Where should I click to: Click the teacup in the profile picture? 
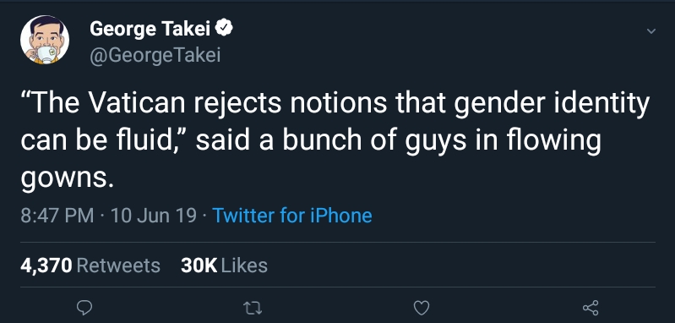(x=46, y=54)
